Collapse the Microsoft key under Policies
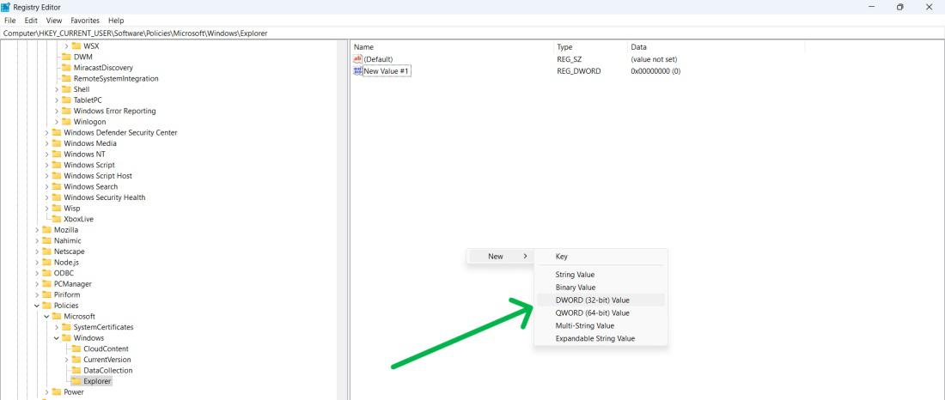The image size is (945, 400). (47, 316)
